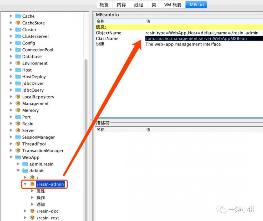263x221 pixels.
Task: Click the Resin bean icon
Action: coord(18,124)
